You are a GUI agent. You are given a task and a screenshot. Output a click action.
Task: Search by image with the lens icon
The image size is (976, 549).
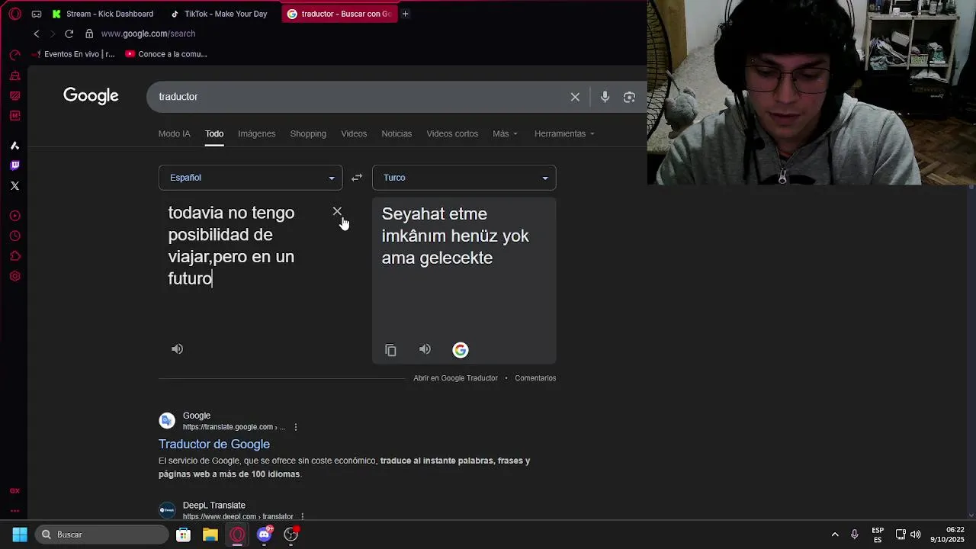[x=629, y=97]
